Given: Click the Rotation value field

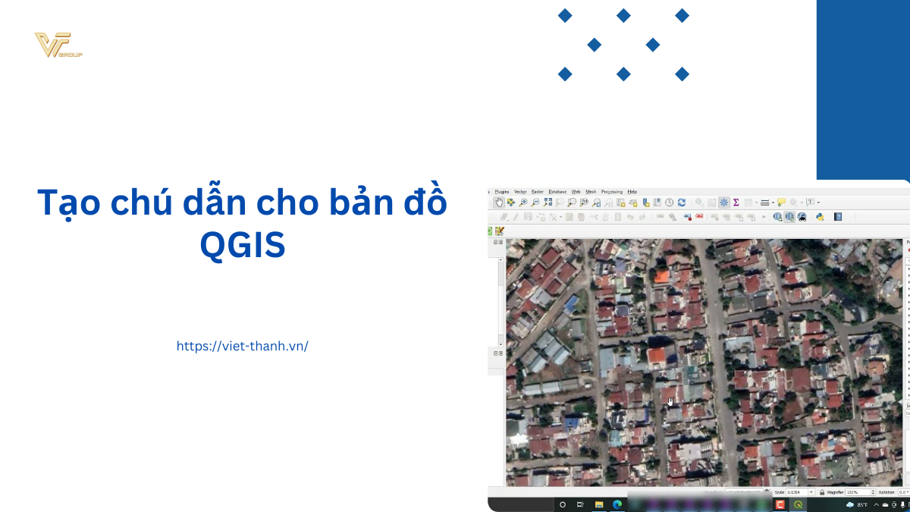Looking at the screenshot, I should point(903,492).
